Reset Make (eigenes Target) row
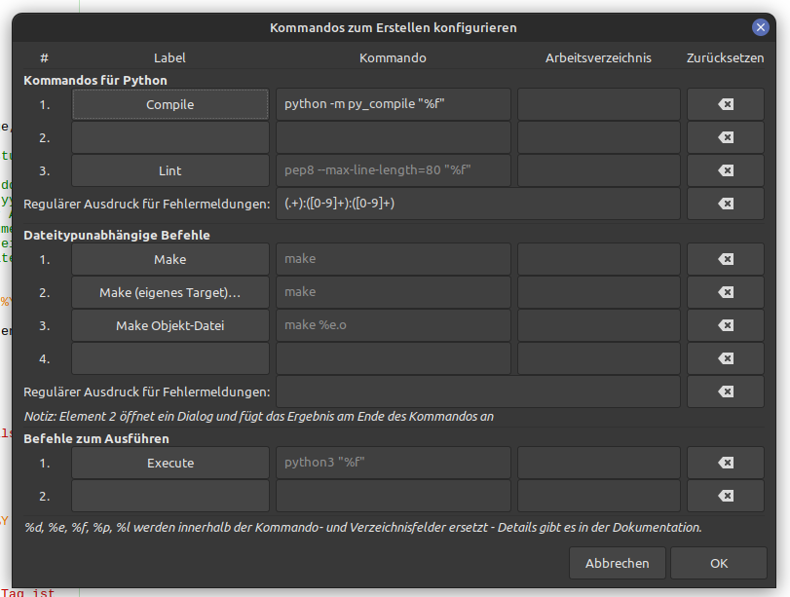This screenshot has height=597, width=790. pos(725,292)
